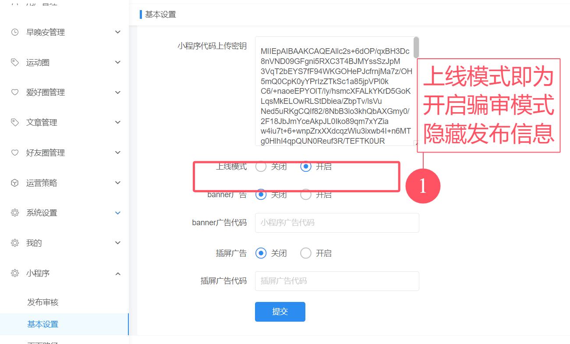The height and width of the screenshot is (344, 570).
Task: Focus the 插屏广告代码 input
Action: [x=337, y=281]
